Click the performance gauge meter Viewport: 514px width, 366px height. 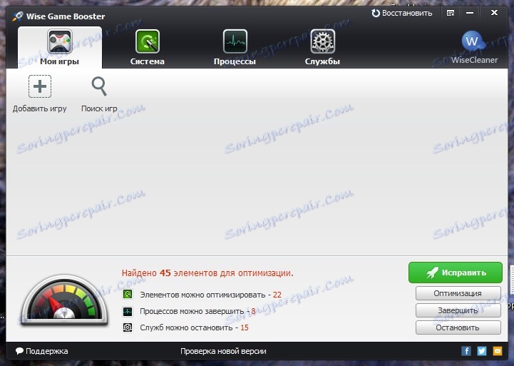coord(64,300)
